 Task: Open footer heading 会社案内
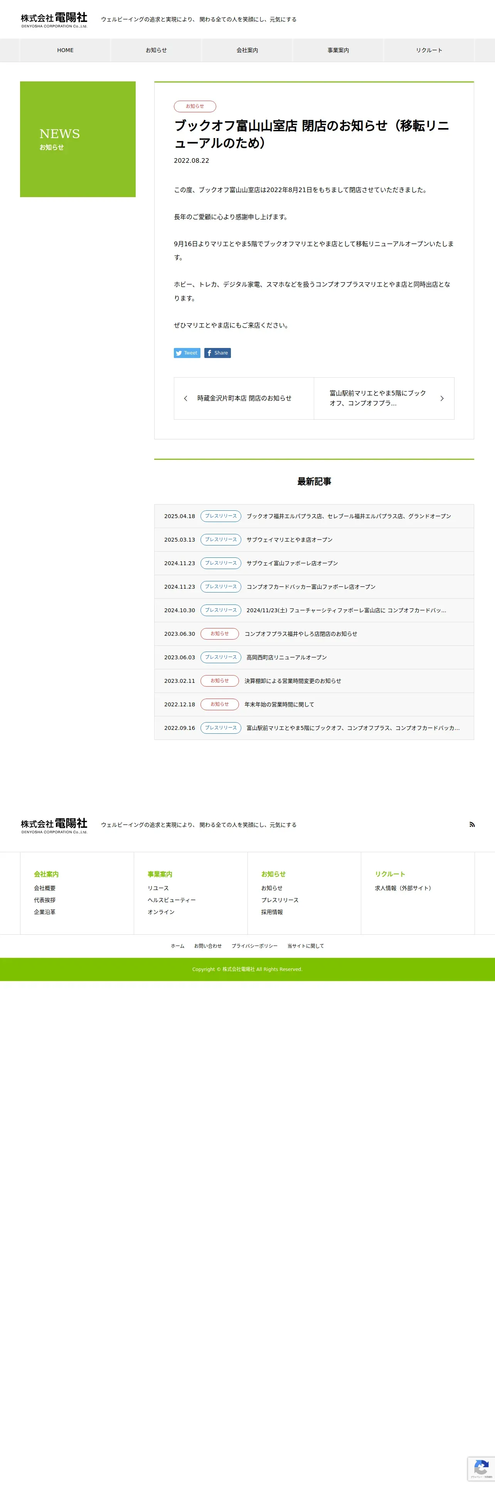pyautogui.click(x=46, y=874)
